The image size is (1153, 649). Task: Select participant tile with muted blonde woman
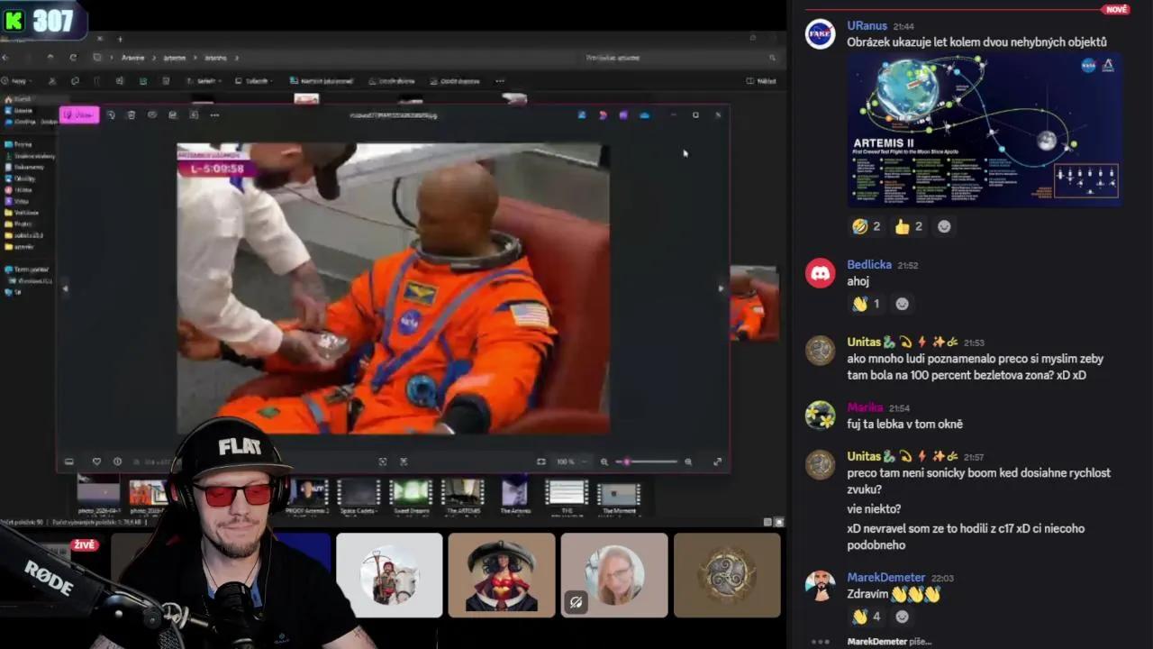pos(614,575)
